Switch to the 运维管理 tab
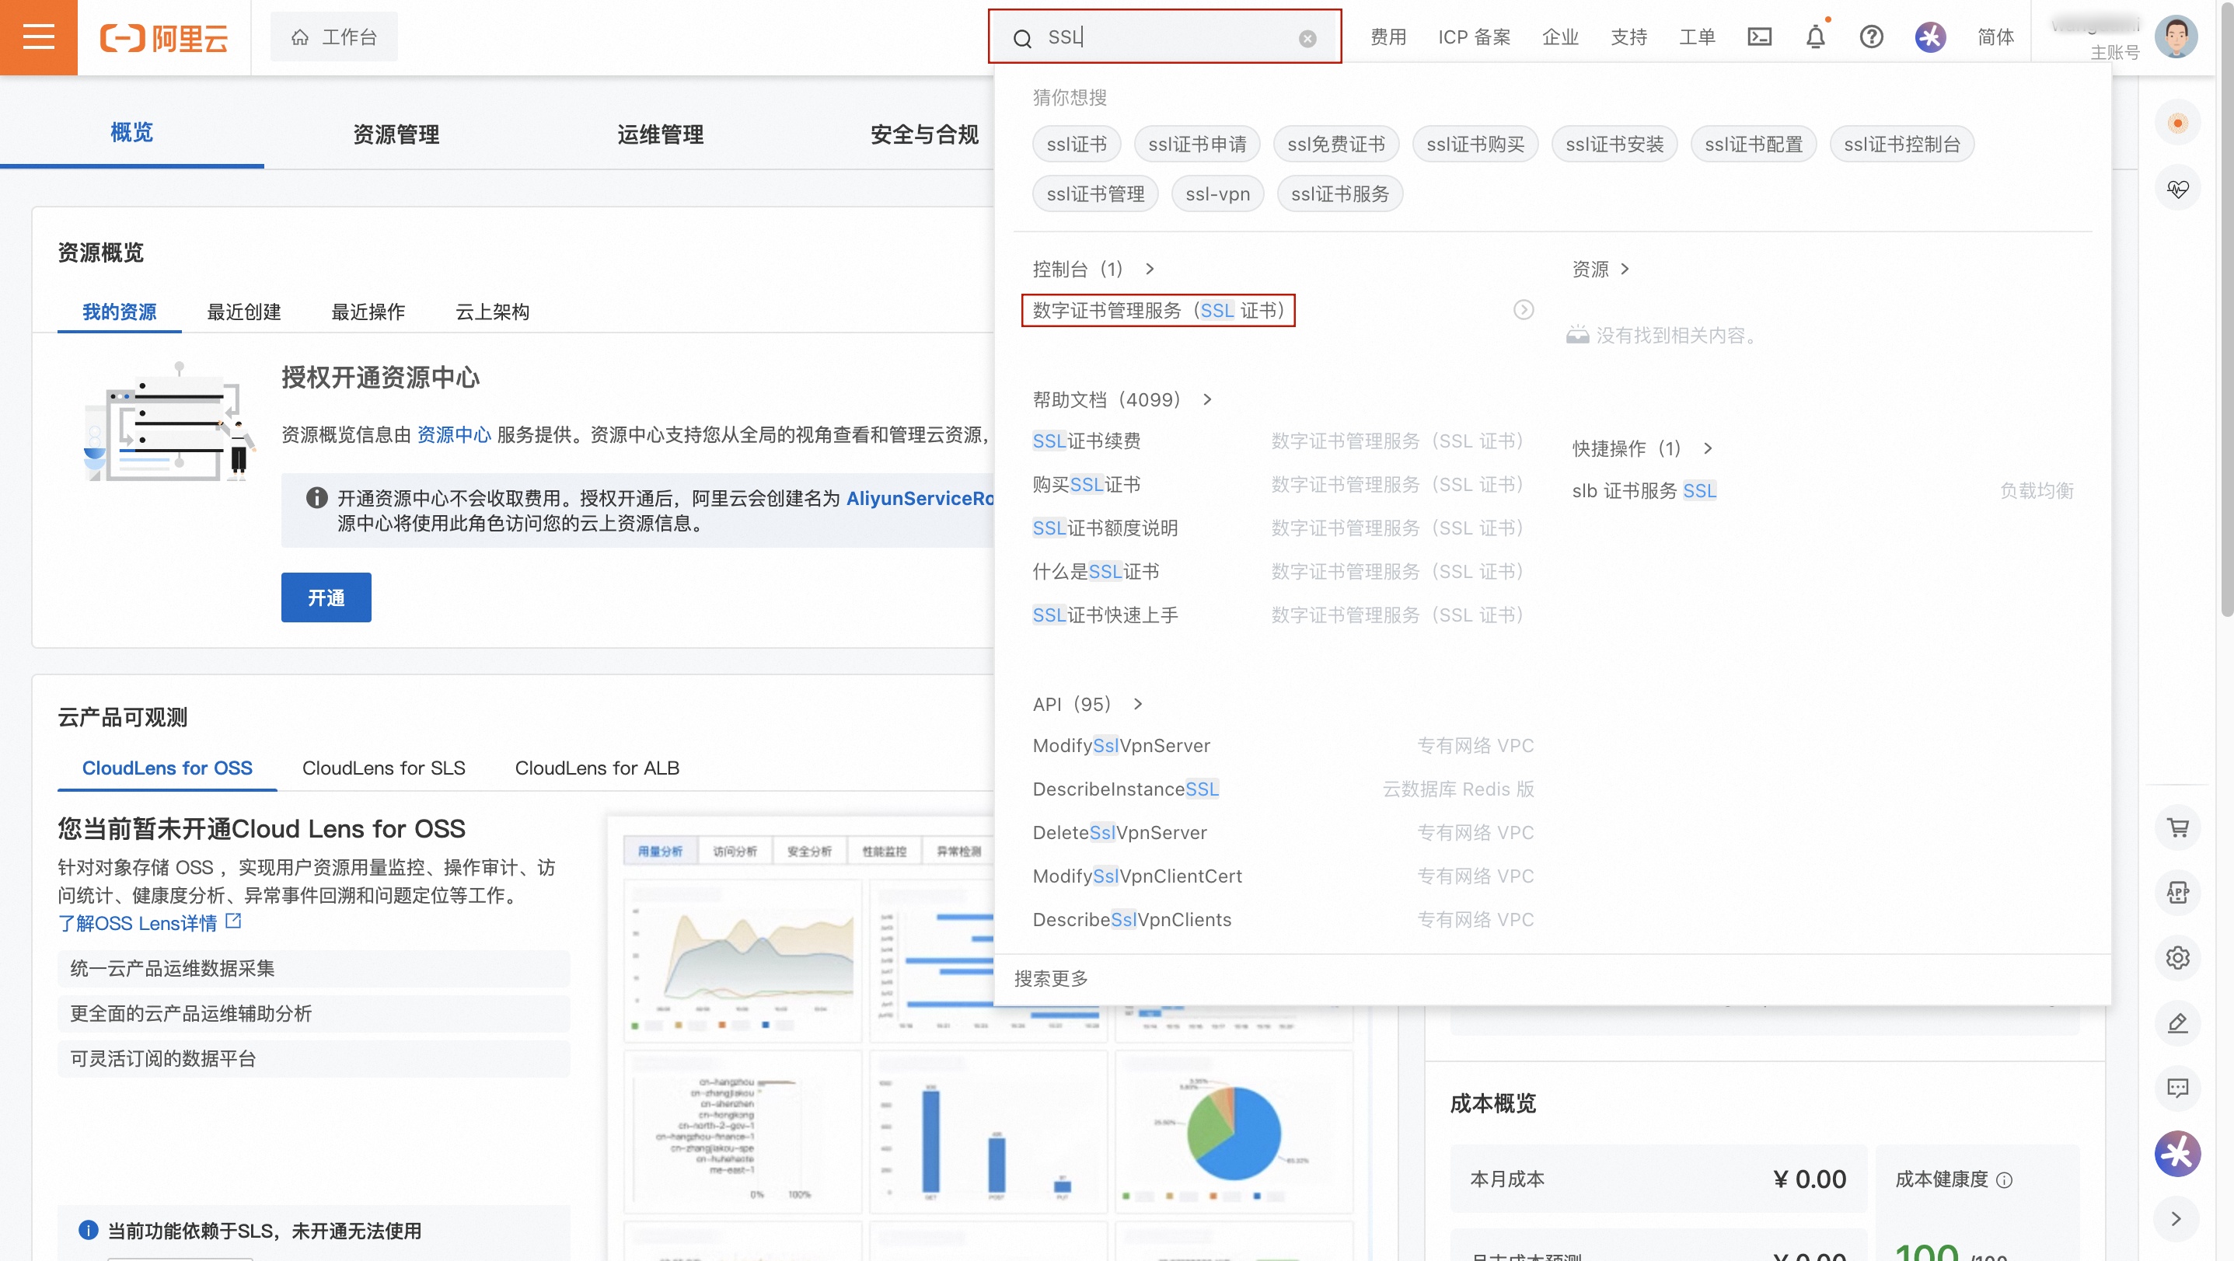Viewport: 2234px width, 1261px height. click(661, 134)
